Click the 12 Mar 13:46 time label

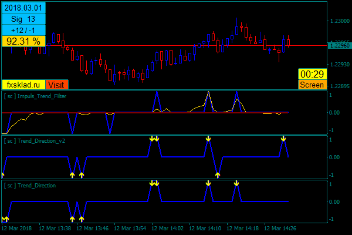pos(93,229)
